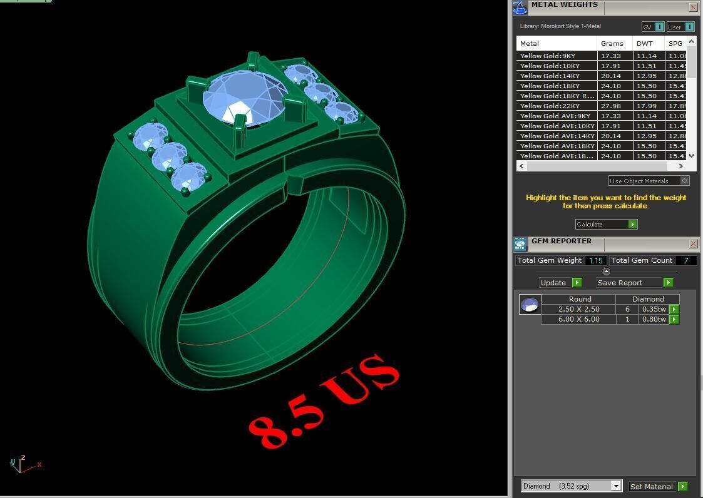Select the Yellow Gold:18KY R... row
This screenshot has width=703, height=498.
[601, 96]
